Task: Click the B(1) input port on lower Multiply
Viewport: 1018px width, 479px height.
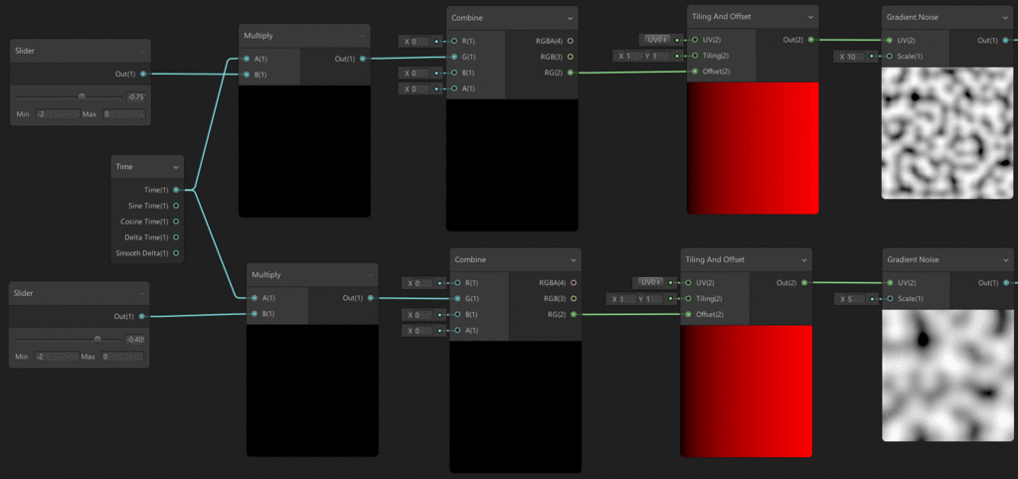Action: coord(254,314)
